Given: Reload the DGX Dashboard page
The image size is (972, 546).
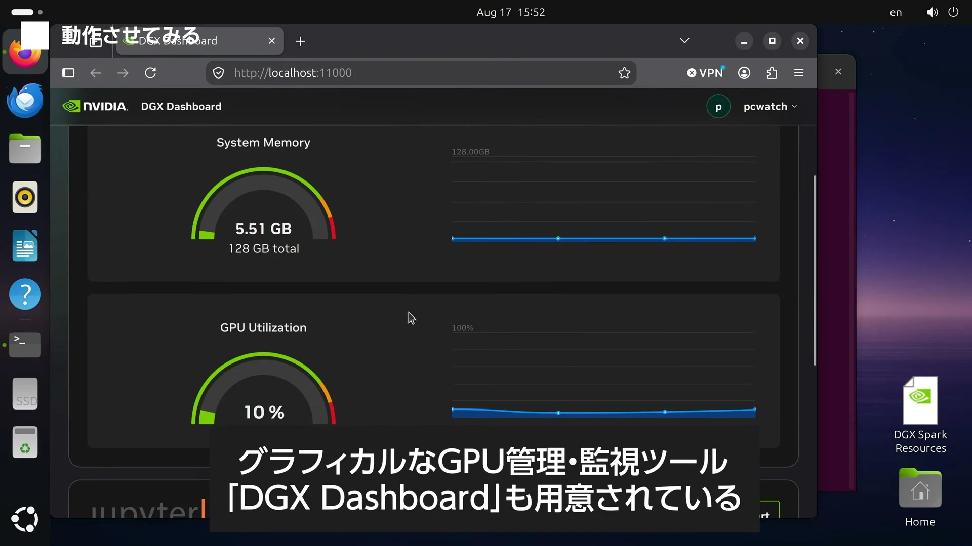Looking at the screenshot, I should (150, 73).
